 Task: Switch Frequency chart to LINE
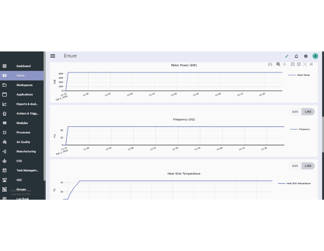[308, 112]
